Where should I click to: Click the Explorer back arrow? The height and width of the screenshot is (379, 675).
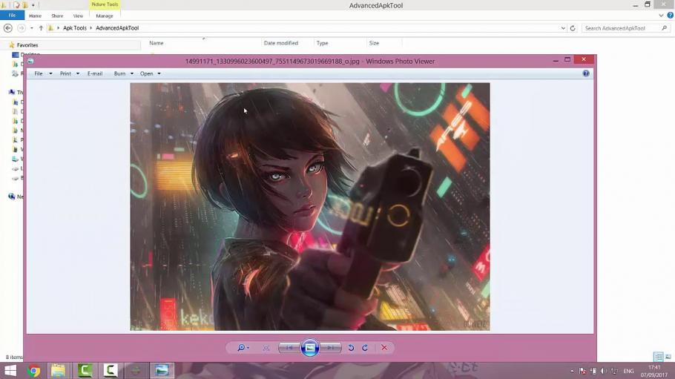(x=7, y=28)
